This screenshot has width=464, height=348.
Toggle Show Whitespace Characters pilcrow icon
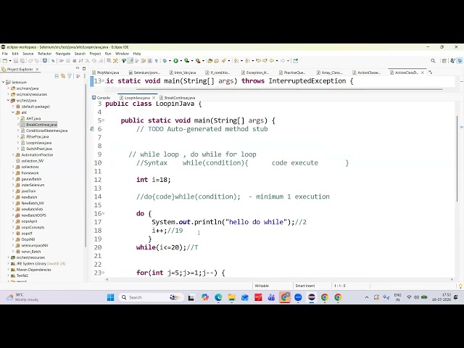(157, 61)
